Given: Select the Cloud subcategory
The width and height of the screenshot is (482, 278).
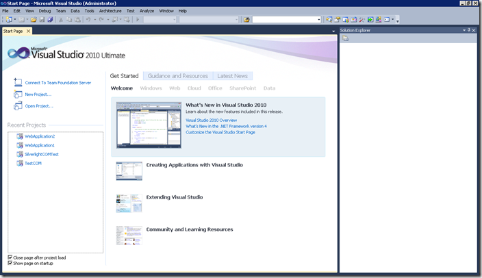Looking at the screenshot, I should 194,88.
